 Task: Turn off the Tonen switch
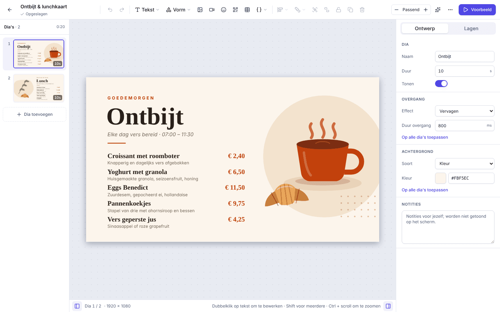point(441,84)
